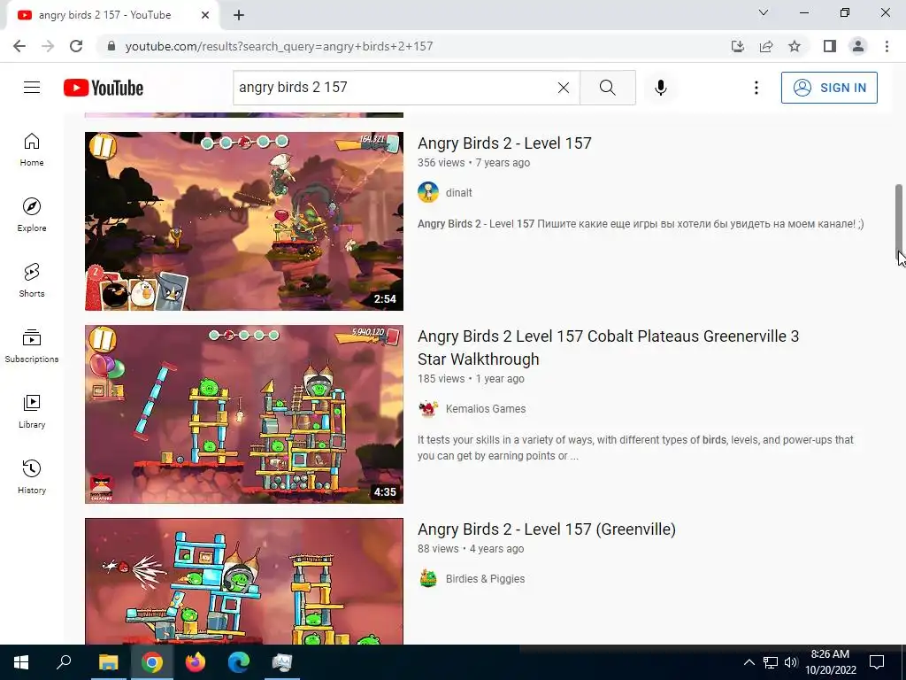This screenshot has height=680, width=906.
Task: Open the Windows Start menu
Action: 21,662
